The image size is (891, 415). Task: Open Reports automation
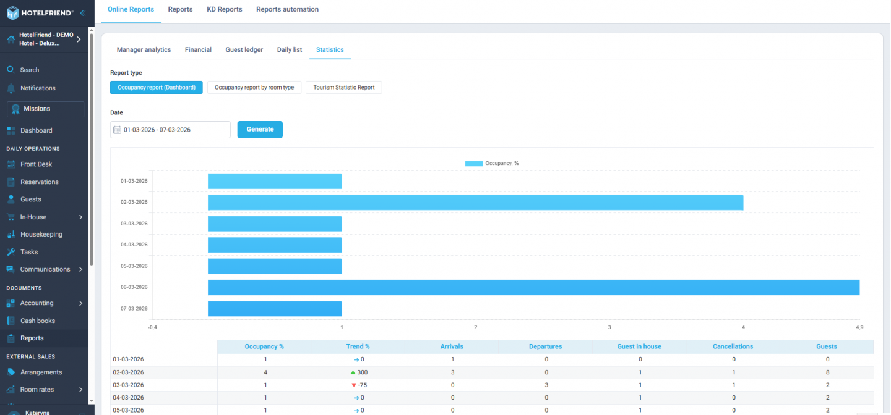pyautogui.click(x=287, y=9)
